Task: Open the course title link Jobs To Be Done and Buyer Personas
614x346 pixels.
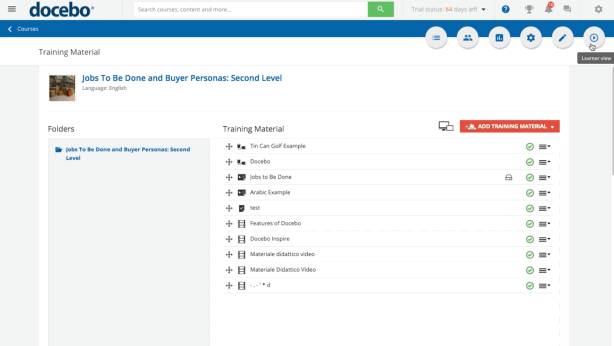Action: click(182, 78)
